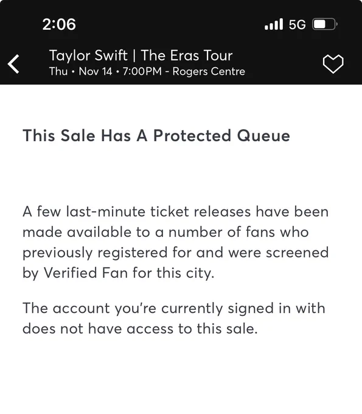The width and height of the screenshot is (362, 414).
Task: Tap the 7:00PM showtime in header
Action: pos(142,72)
